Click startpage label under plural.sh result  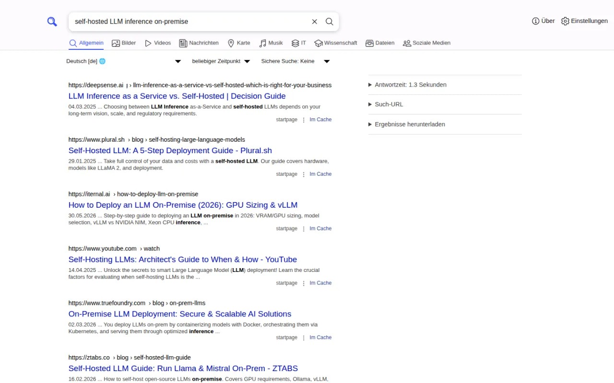[x=287, y=174]
